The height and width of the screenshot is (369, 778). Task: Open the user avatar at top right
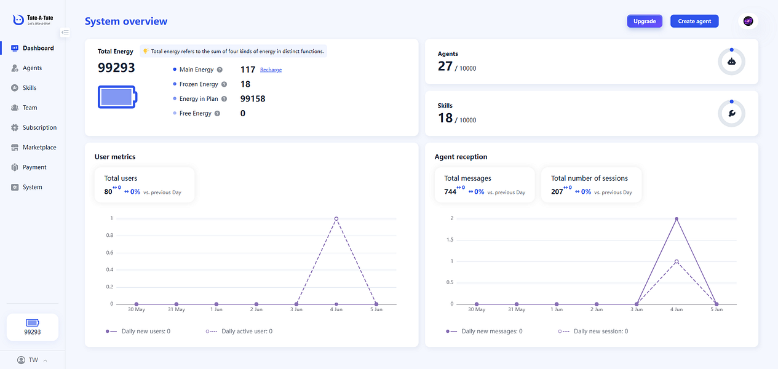coord(748,22)
